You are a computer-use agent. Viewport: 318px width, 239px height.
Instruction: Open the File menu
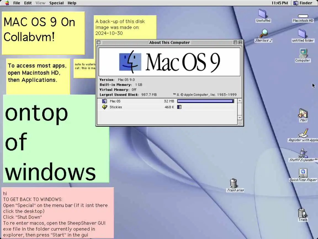17,3
